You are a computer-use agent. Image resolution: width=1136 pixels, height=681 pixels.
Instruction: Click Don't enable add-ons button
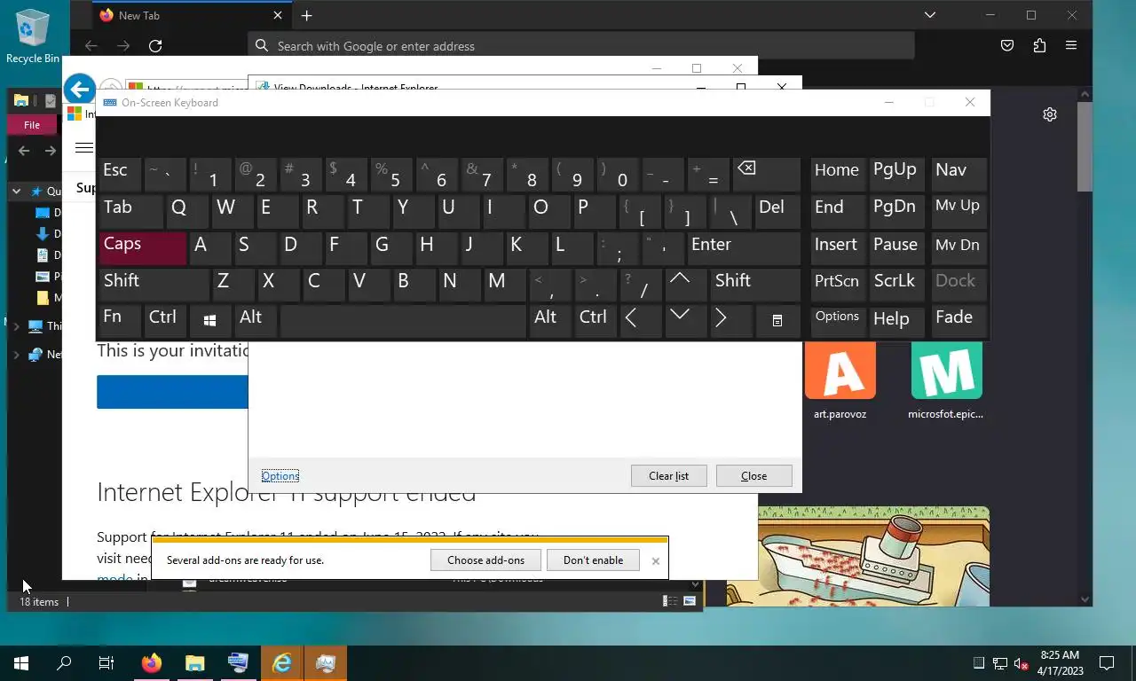(x=593, y=560)
